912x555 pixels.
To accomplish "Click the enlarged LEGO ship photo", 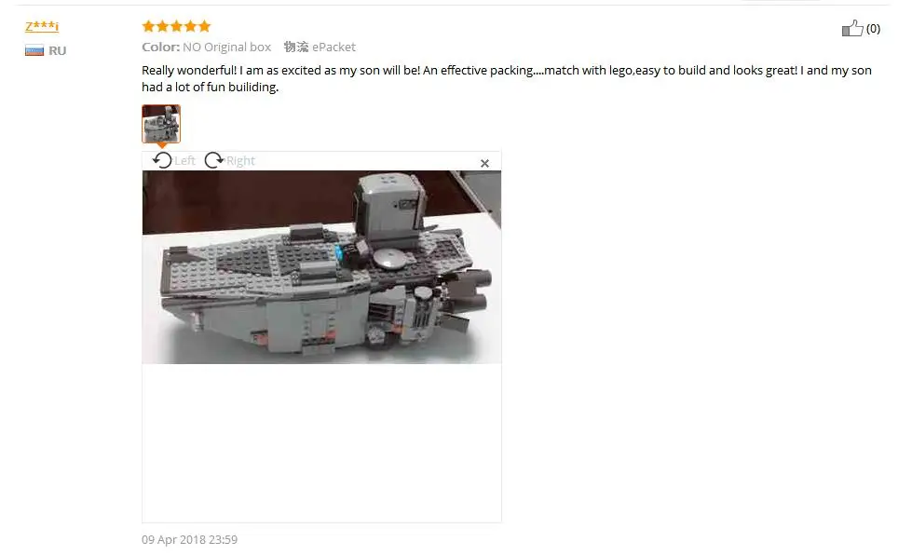I will coord(321,266).
